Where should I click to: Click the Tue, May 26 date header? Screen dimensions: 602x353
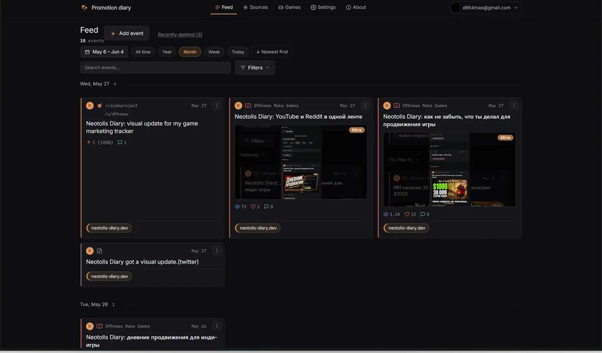pyautogui.click(x=94, y=304)
